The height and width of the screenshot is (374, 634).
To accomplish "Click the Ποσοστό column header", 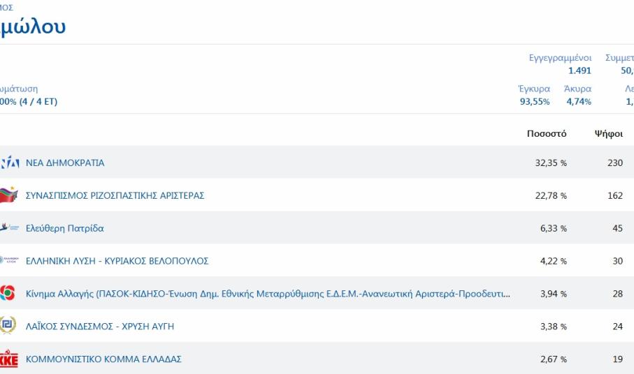I will (x=547, y=134).
